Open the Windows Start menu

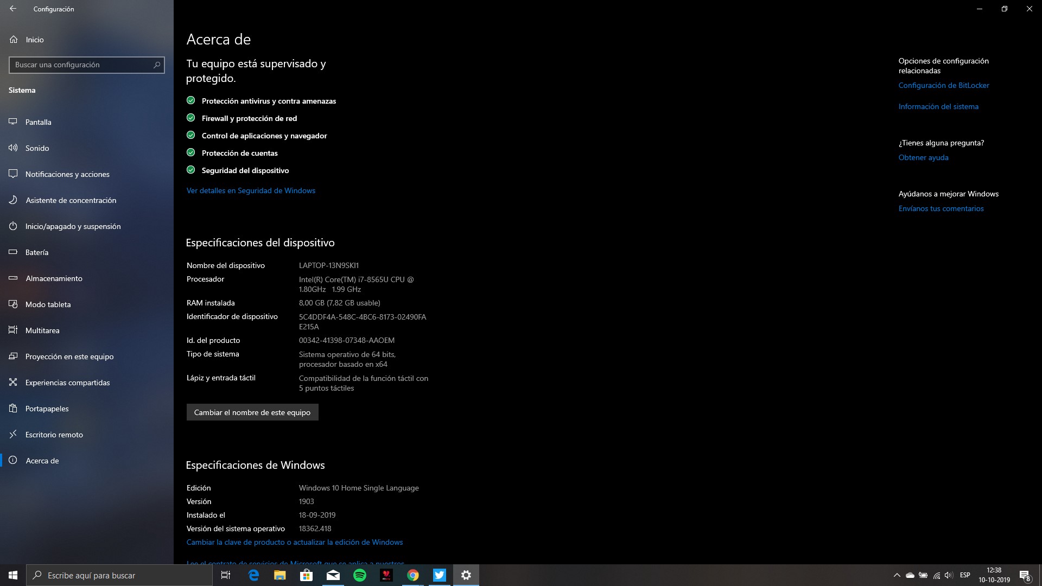coord(13,575)
